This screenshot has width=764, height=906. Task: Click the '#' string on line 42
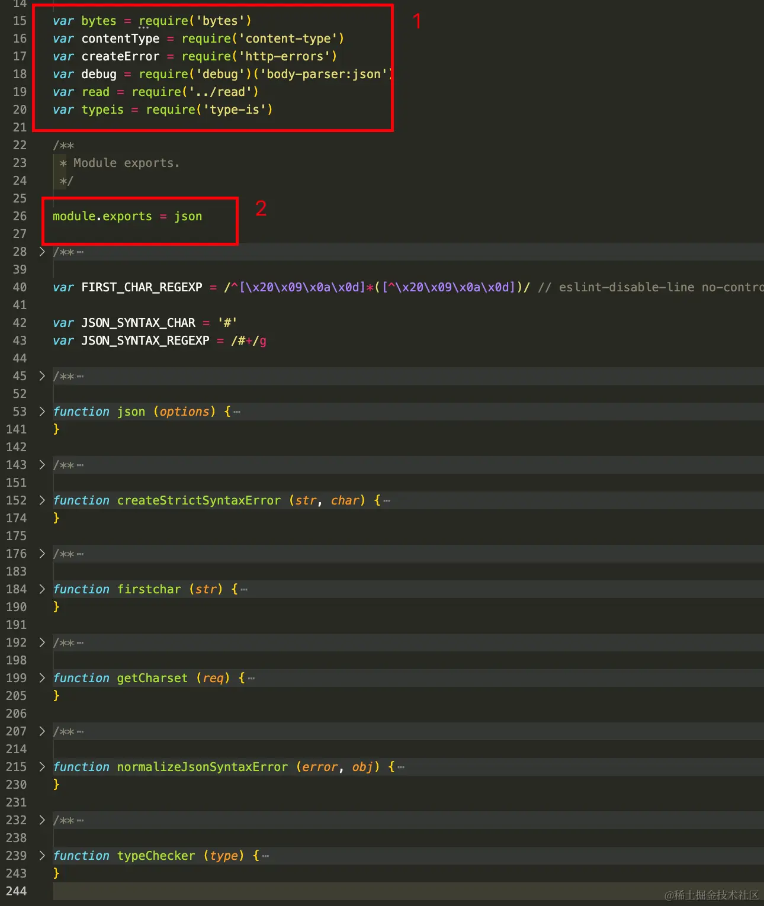[x=227, y=323]
